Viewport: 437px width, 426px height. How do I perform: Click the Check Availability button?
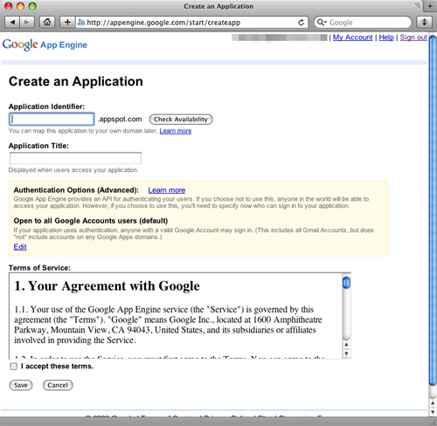click(181, 120)
